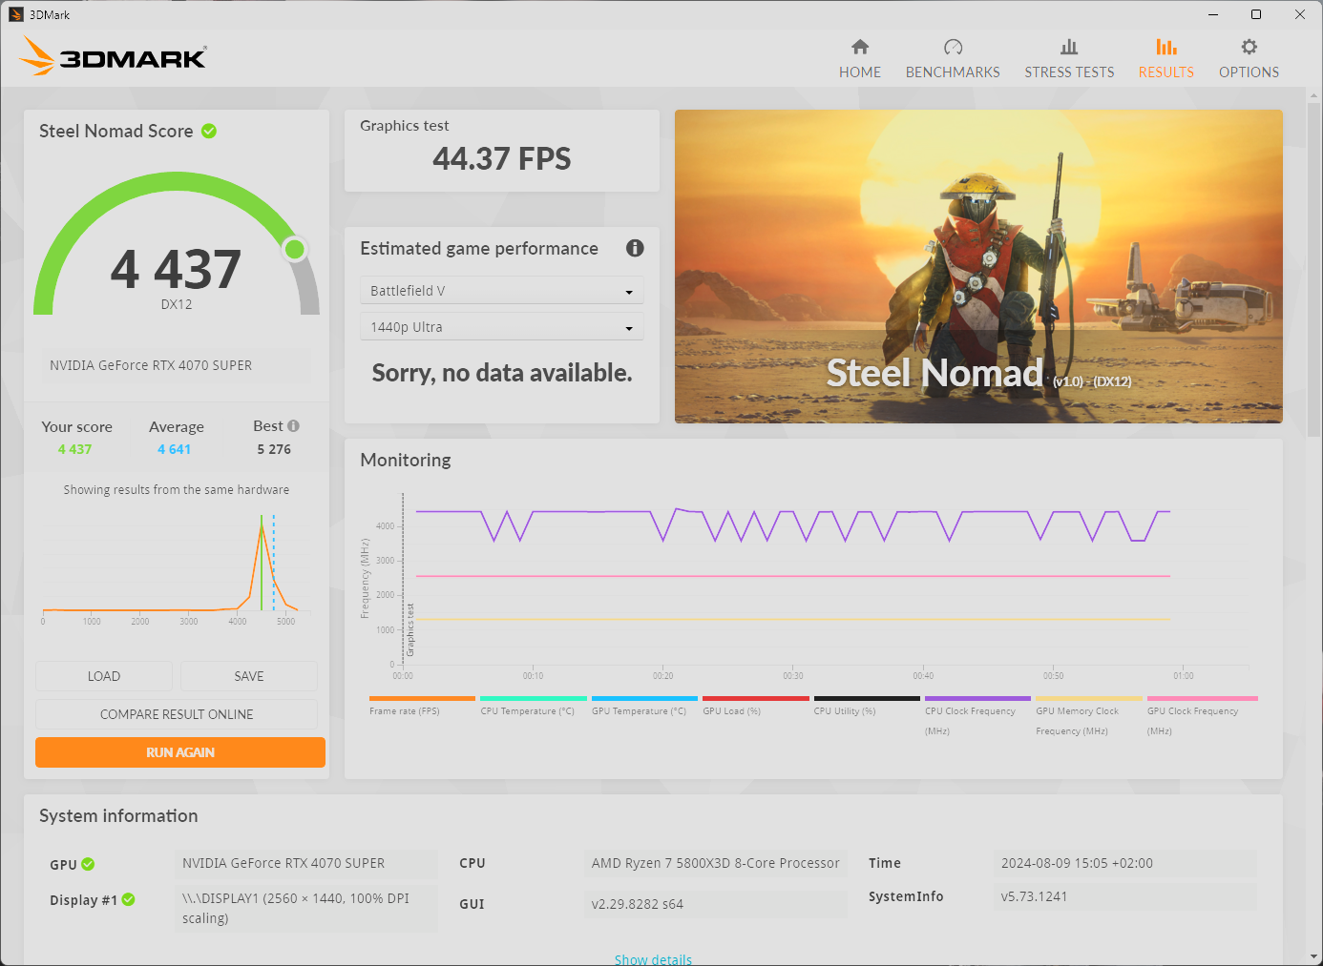The width and height of the screenshot is (1323, 966).
Task: Click the DISPLAY1 2560 × 1440 field
Action: [x=306, y=908]
